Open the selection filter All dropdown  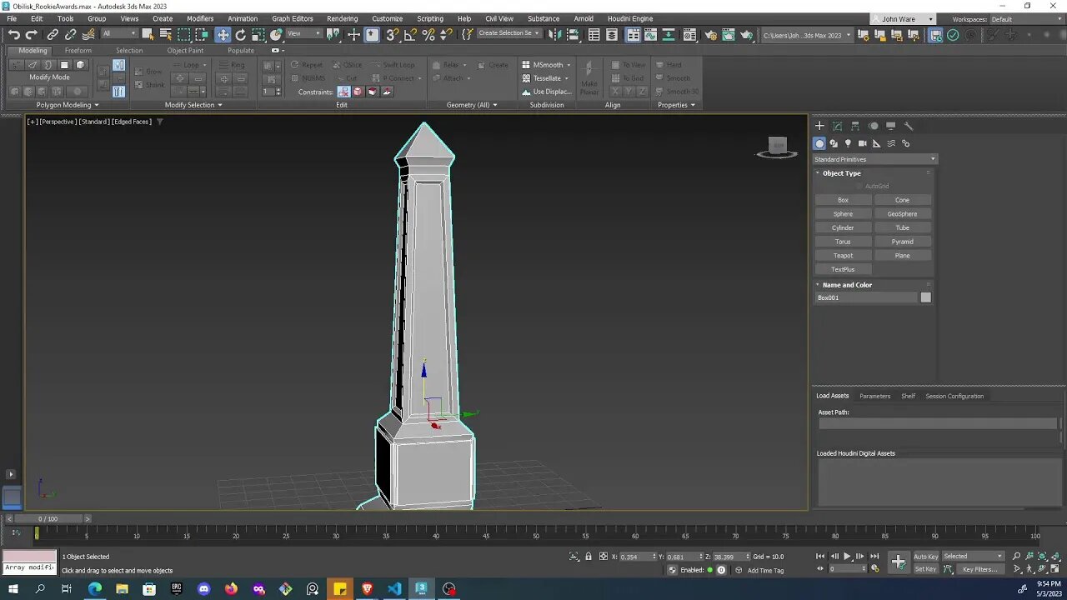pyautogui.click(x=119, y=34)
